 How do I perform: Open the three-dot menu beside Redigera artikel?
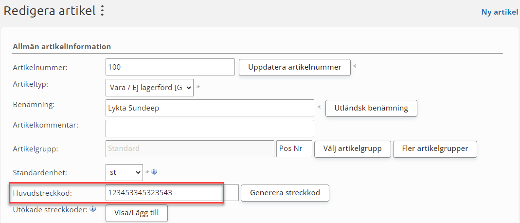[x=102, y=11]
